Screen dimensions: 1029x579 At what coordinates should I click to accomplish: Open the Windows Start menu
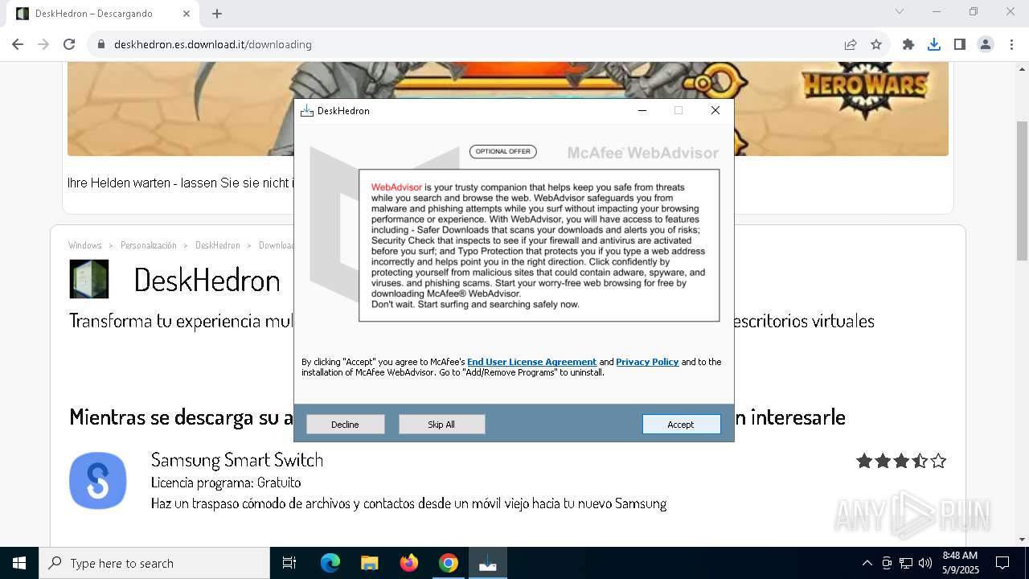(19, 563)
